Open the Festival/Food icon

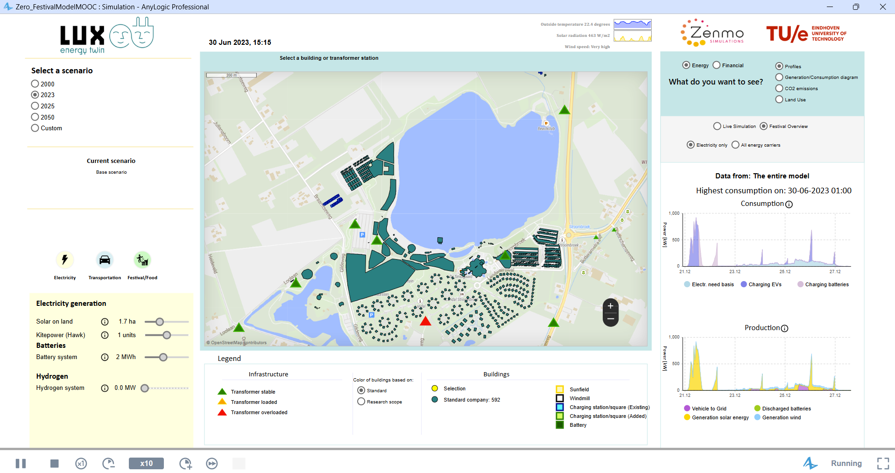coord(142,260)
